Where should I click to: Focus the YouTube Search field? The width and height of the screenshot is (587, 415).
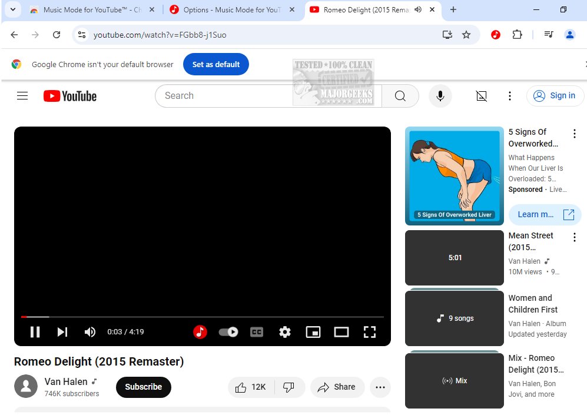268,96
